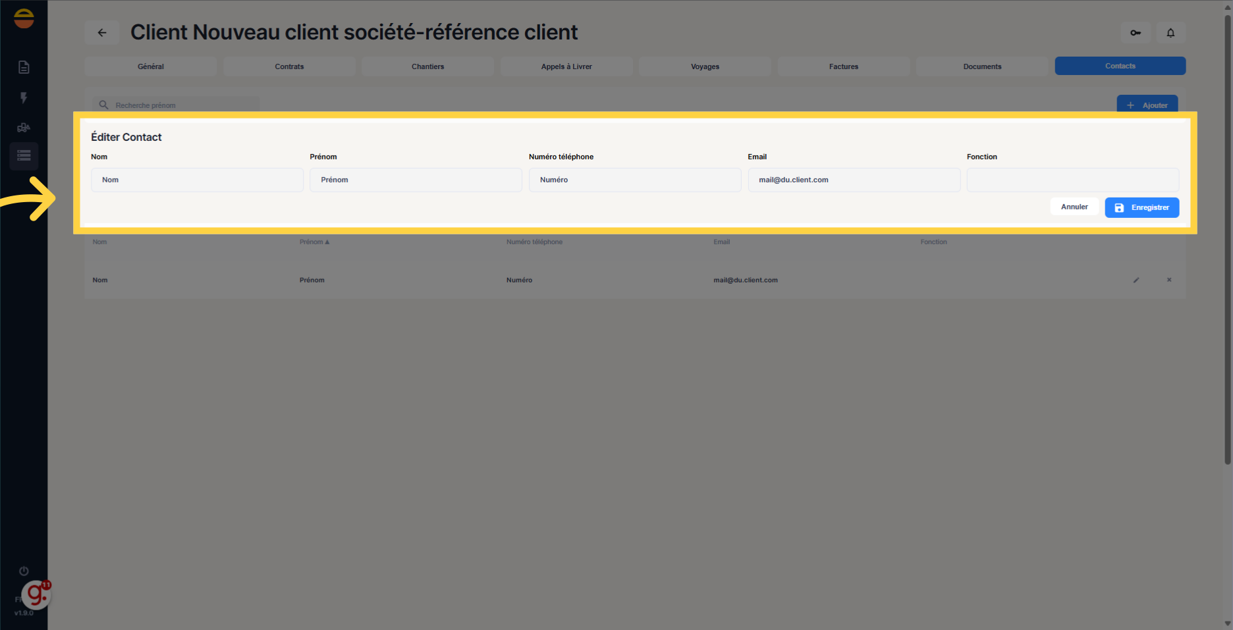1233x630 pixels.
Task: Save the contact with Enregistrer
Action: [x=1141, y=207]
